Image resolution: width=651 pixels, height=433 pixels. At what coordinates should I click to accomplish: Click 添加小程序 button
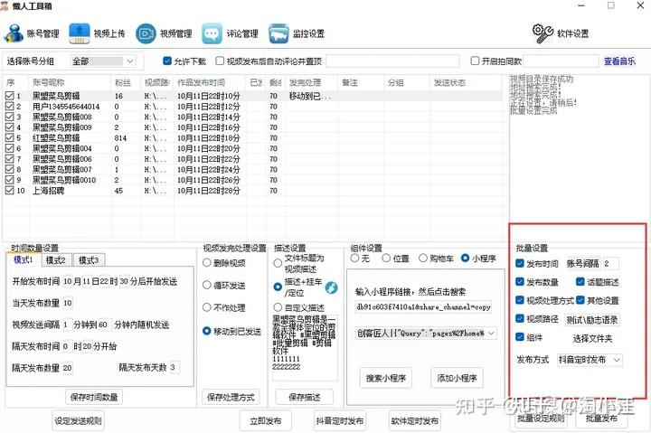(457, 378)
